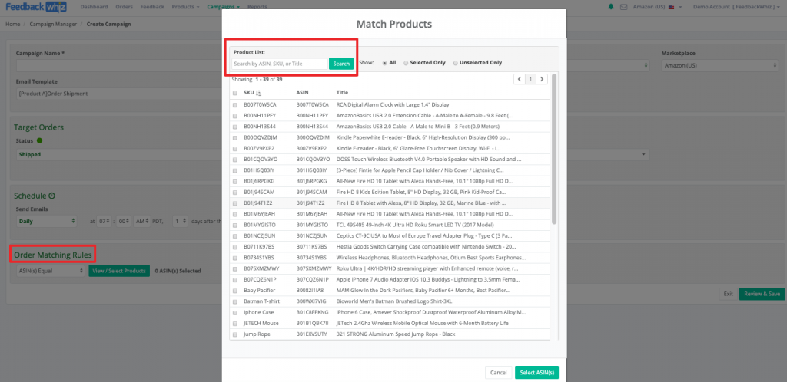Follow the Campaign Manager breadcrumb link
Viewport: 787px width, 382px height.
pyautogui.click(x=53, y=24)
